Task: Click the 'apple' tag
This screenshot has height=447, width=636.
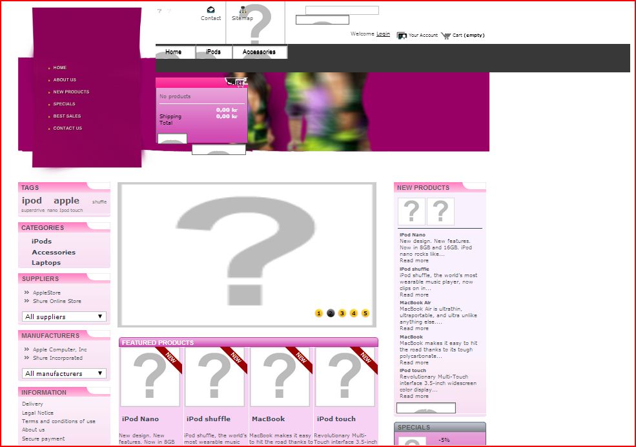Action: (x=67, y=200)
